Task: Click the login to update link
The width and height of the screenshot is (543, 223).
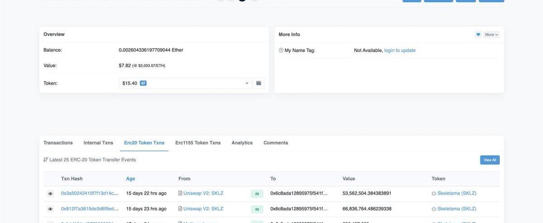Action: click(400, 50)
